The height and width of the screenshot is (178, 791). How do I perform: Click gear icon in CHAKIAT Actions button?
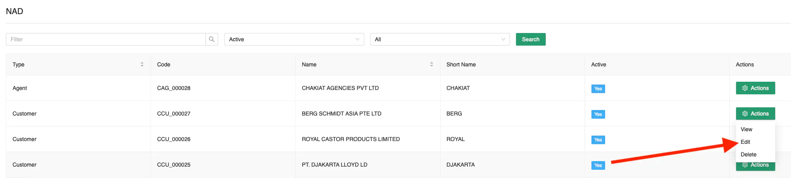[745, 88]
